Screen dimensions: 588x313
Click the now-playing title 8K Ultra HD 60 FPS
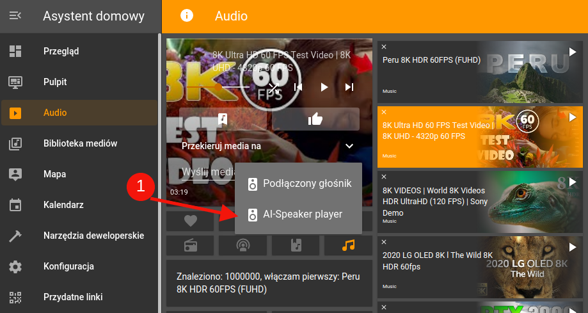click(x=282, y=61)
